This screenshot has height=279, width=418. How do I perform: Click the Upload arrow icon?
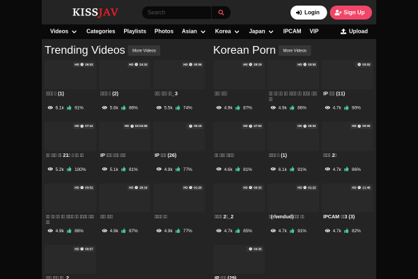tap(343, 31)
